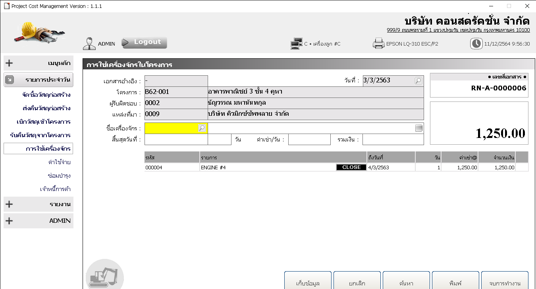Click the computer workstation icon
Viewport: 536px width, 289px height.
coord(296,44)
